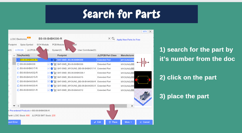Select the Spice Symbol tab
The height and width of the screenshot is (133, 242).
coord(27,45)
